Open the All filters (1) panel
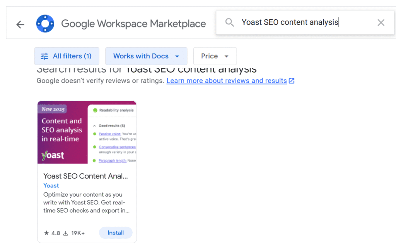 (67, 56)
